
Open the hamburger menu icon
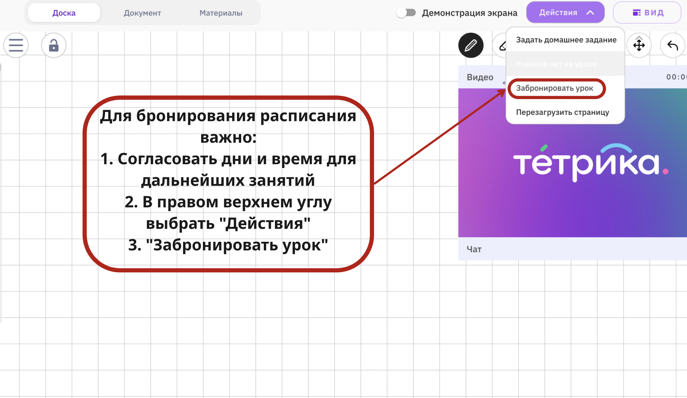click(16, 45)
